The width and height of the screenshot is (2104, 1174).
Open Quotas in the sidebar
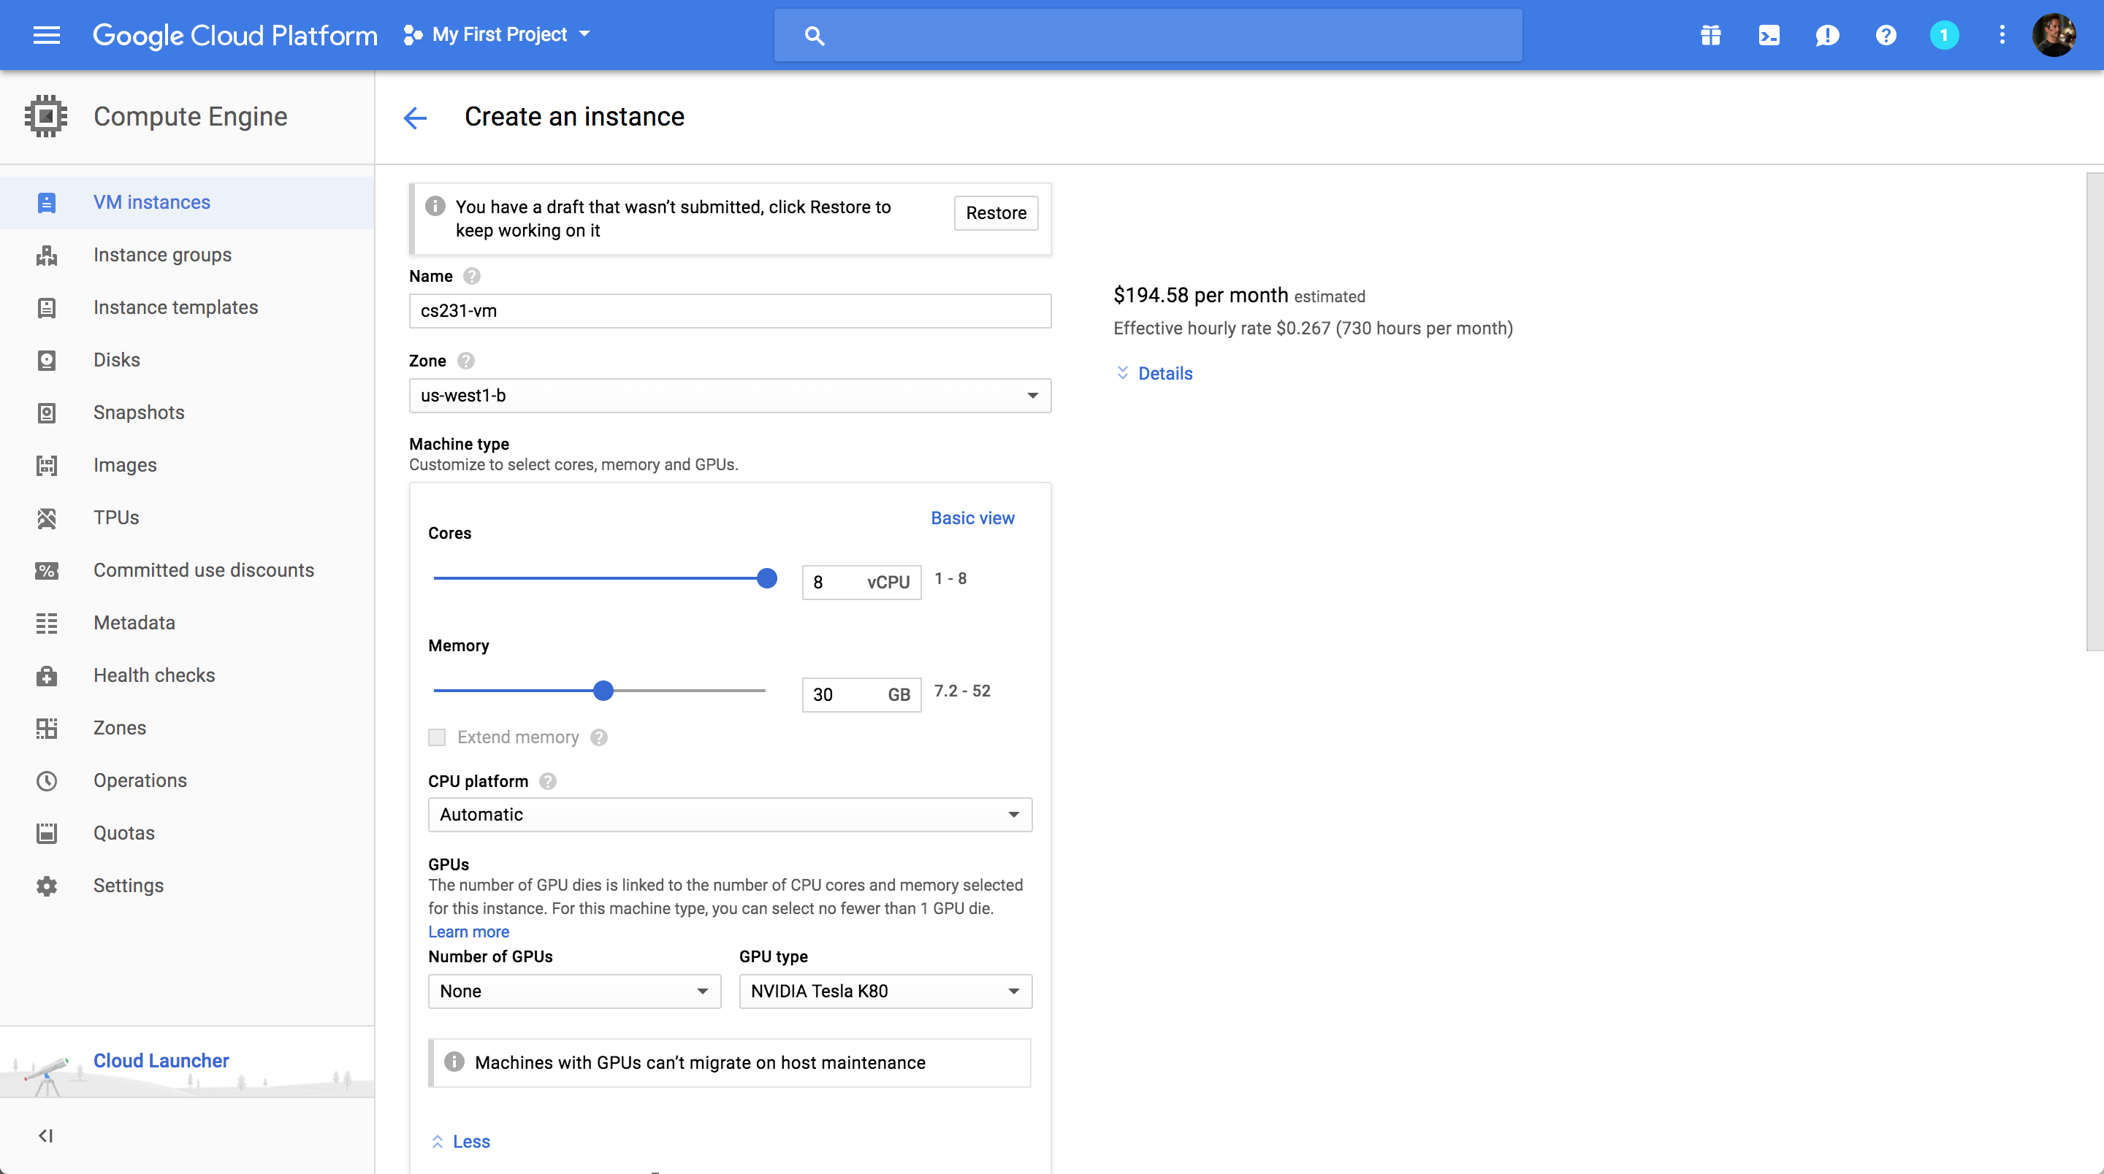point(123,833)
